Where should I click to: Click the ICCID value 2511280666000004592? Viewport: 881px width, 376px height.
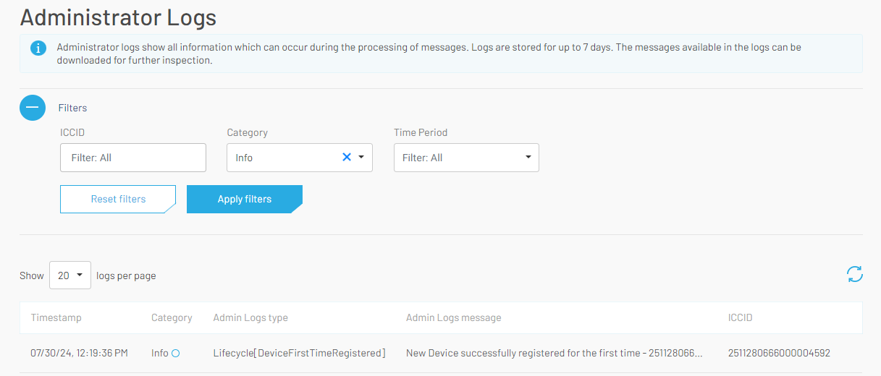(779, 354)
